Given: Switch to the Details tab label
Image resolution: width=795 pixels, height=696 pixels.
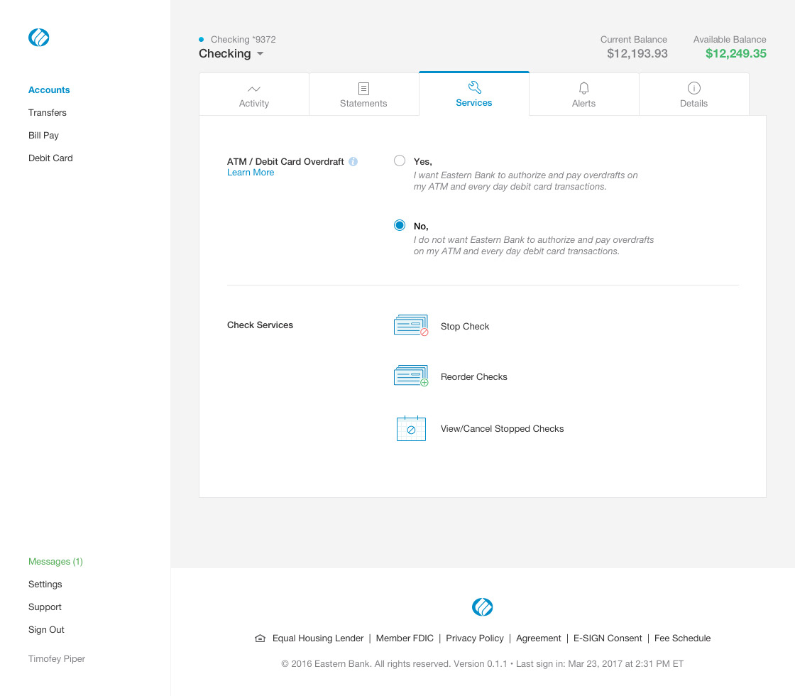Looking at the screenshot, I should pos(693,104).
